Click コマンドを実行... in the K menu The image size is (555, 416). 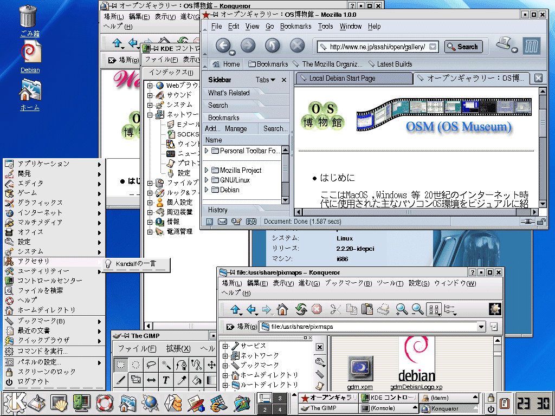click(54, 351)
